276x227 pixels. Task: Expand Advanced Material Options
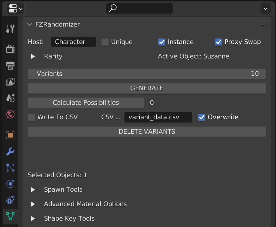pos(32,204)
